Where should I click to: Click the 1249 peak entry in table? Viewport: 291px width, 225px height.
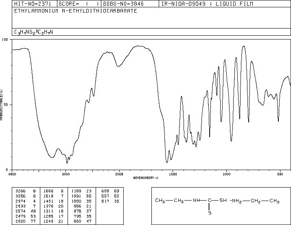tap(48, 221)
